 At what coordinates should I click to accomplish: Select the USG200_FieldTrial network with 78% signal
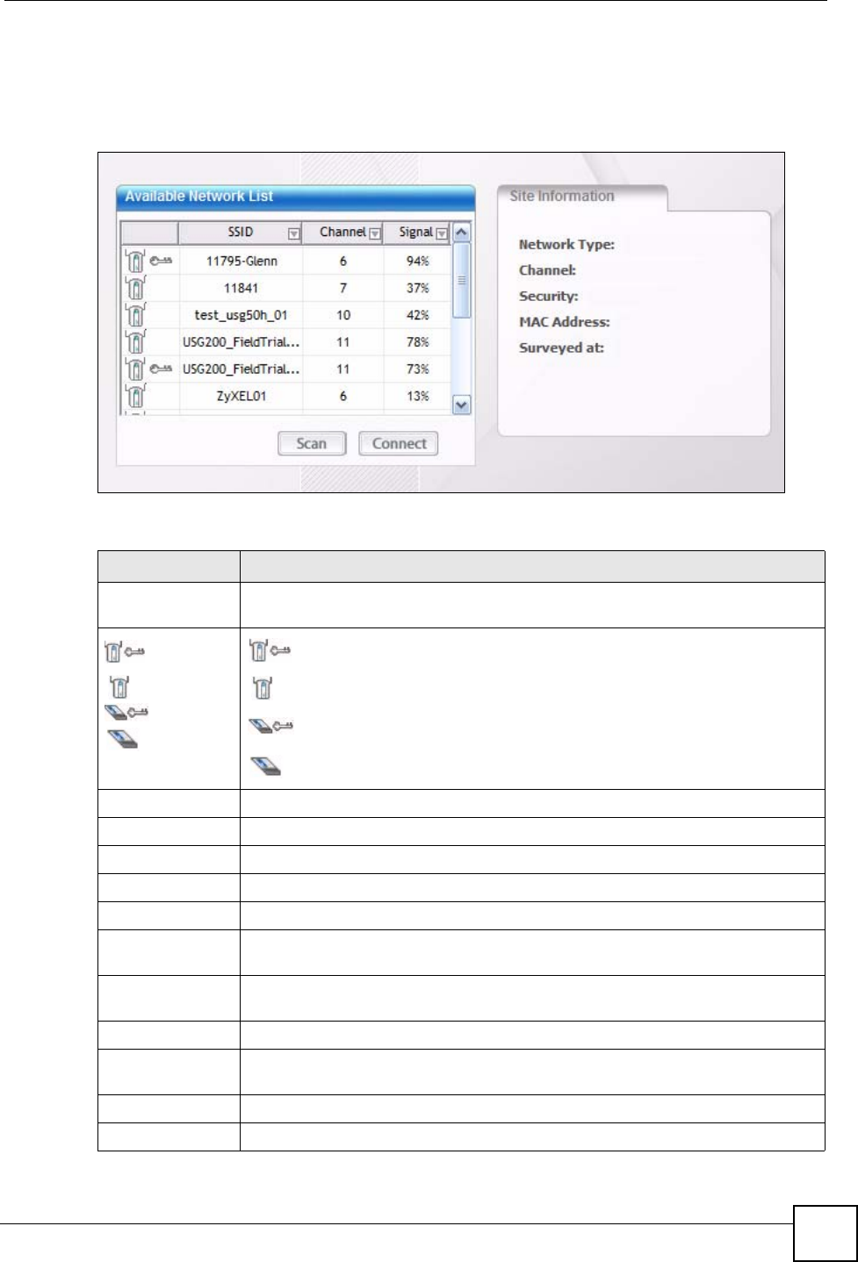pos(241,342)
